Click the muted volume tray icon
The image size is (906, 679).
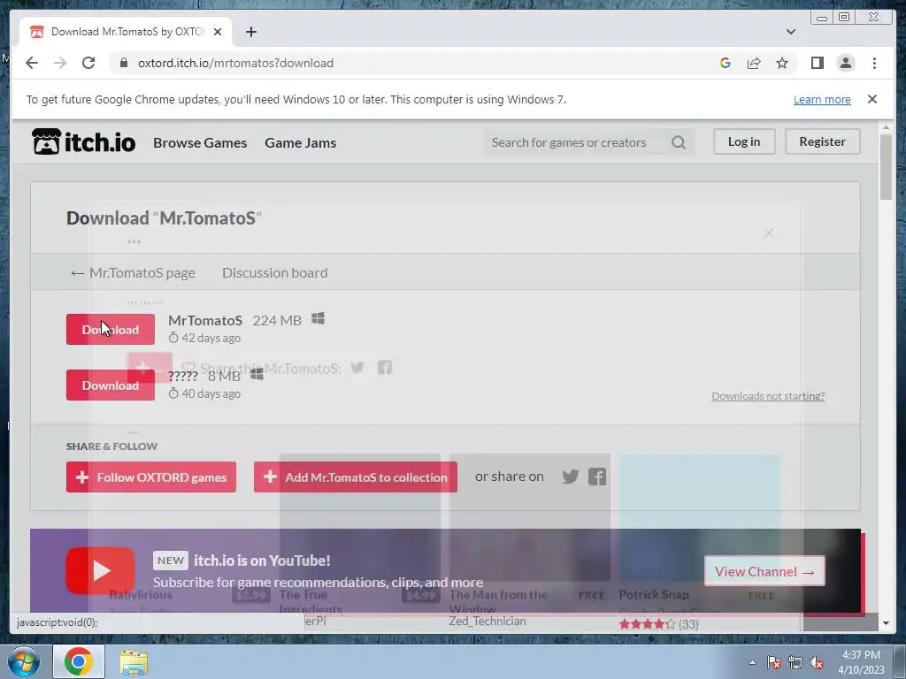[817, 662]
